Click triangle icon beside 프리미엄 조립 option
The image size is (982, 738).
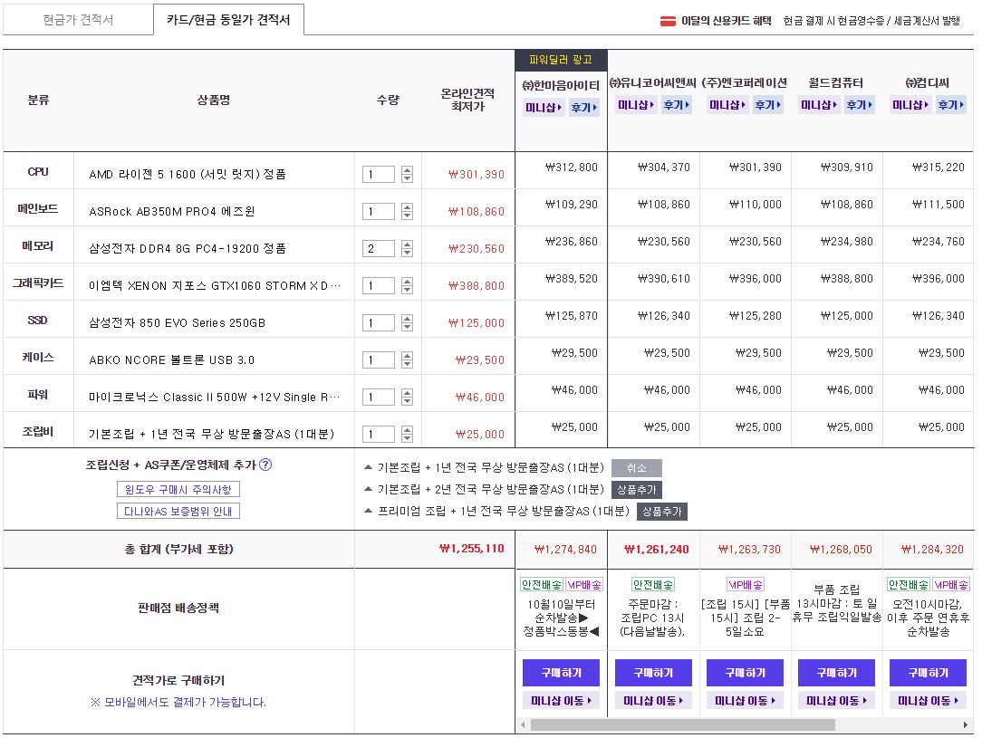point(368,511)
